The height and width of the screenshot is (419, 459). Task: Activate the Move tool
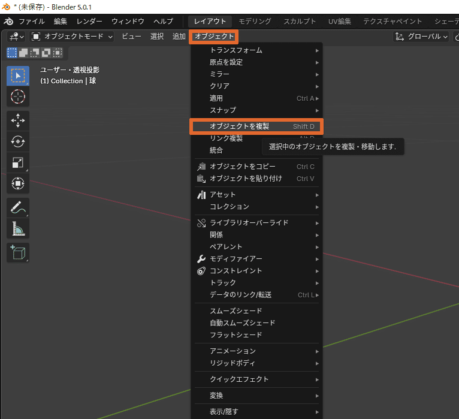(x=18, y=120)
